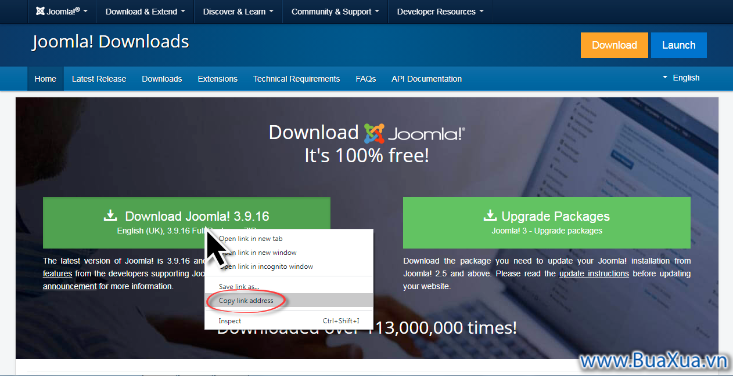Choose Open link in new tab
This screenshot has width=733, height=376.
pos(289,239)
